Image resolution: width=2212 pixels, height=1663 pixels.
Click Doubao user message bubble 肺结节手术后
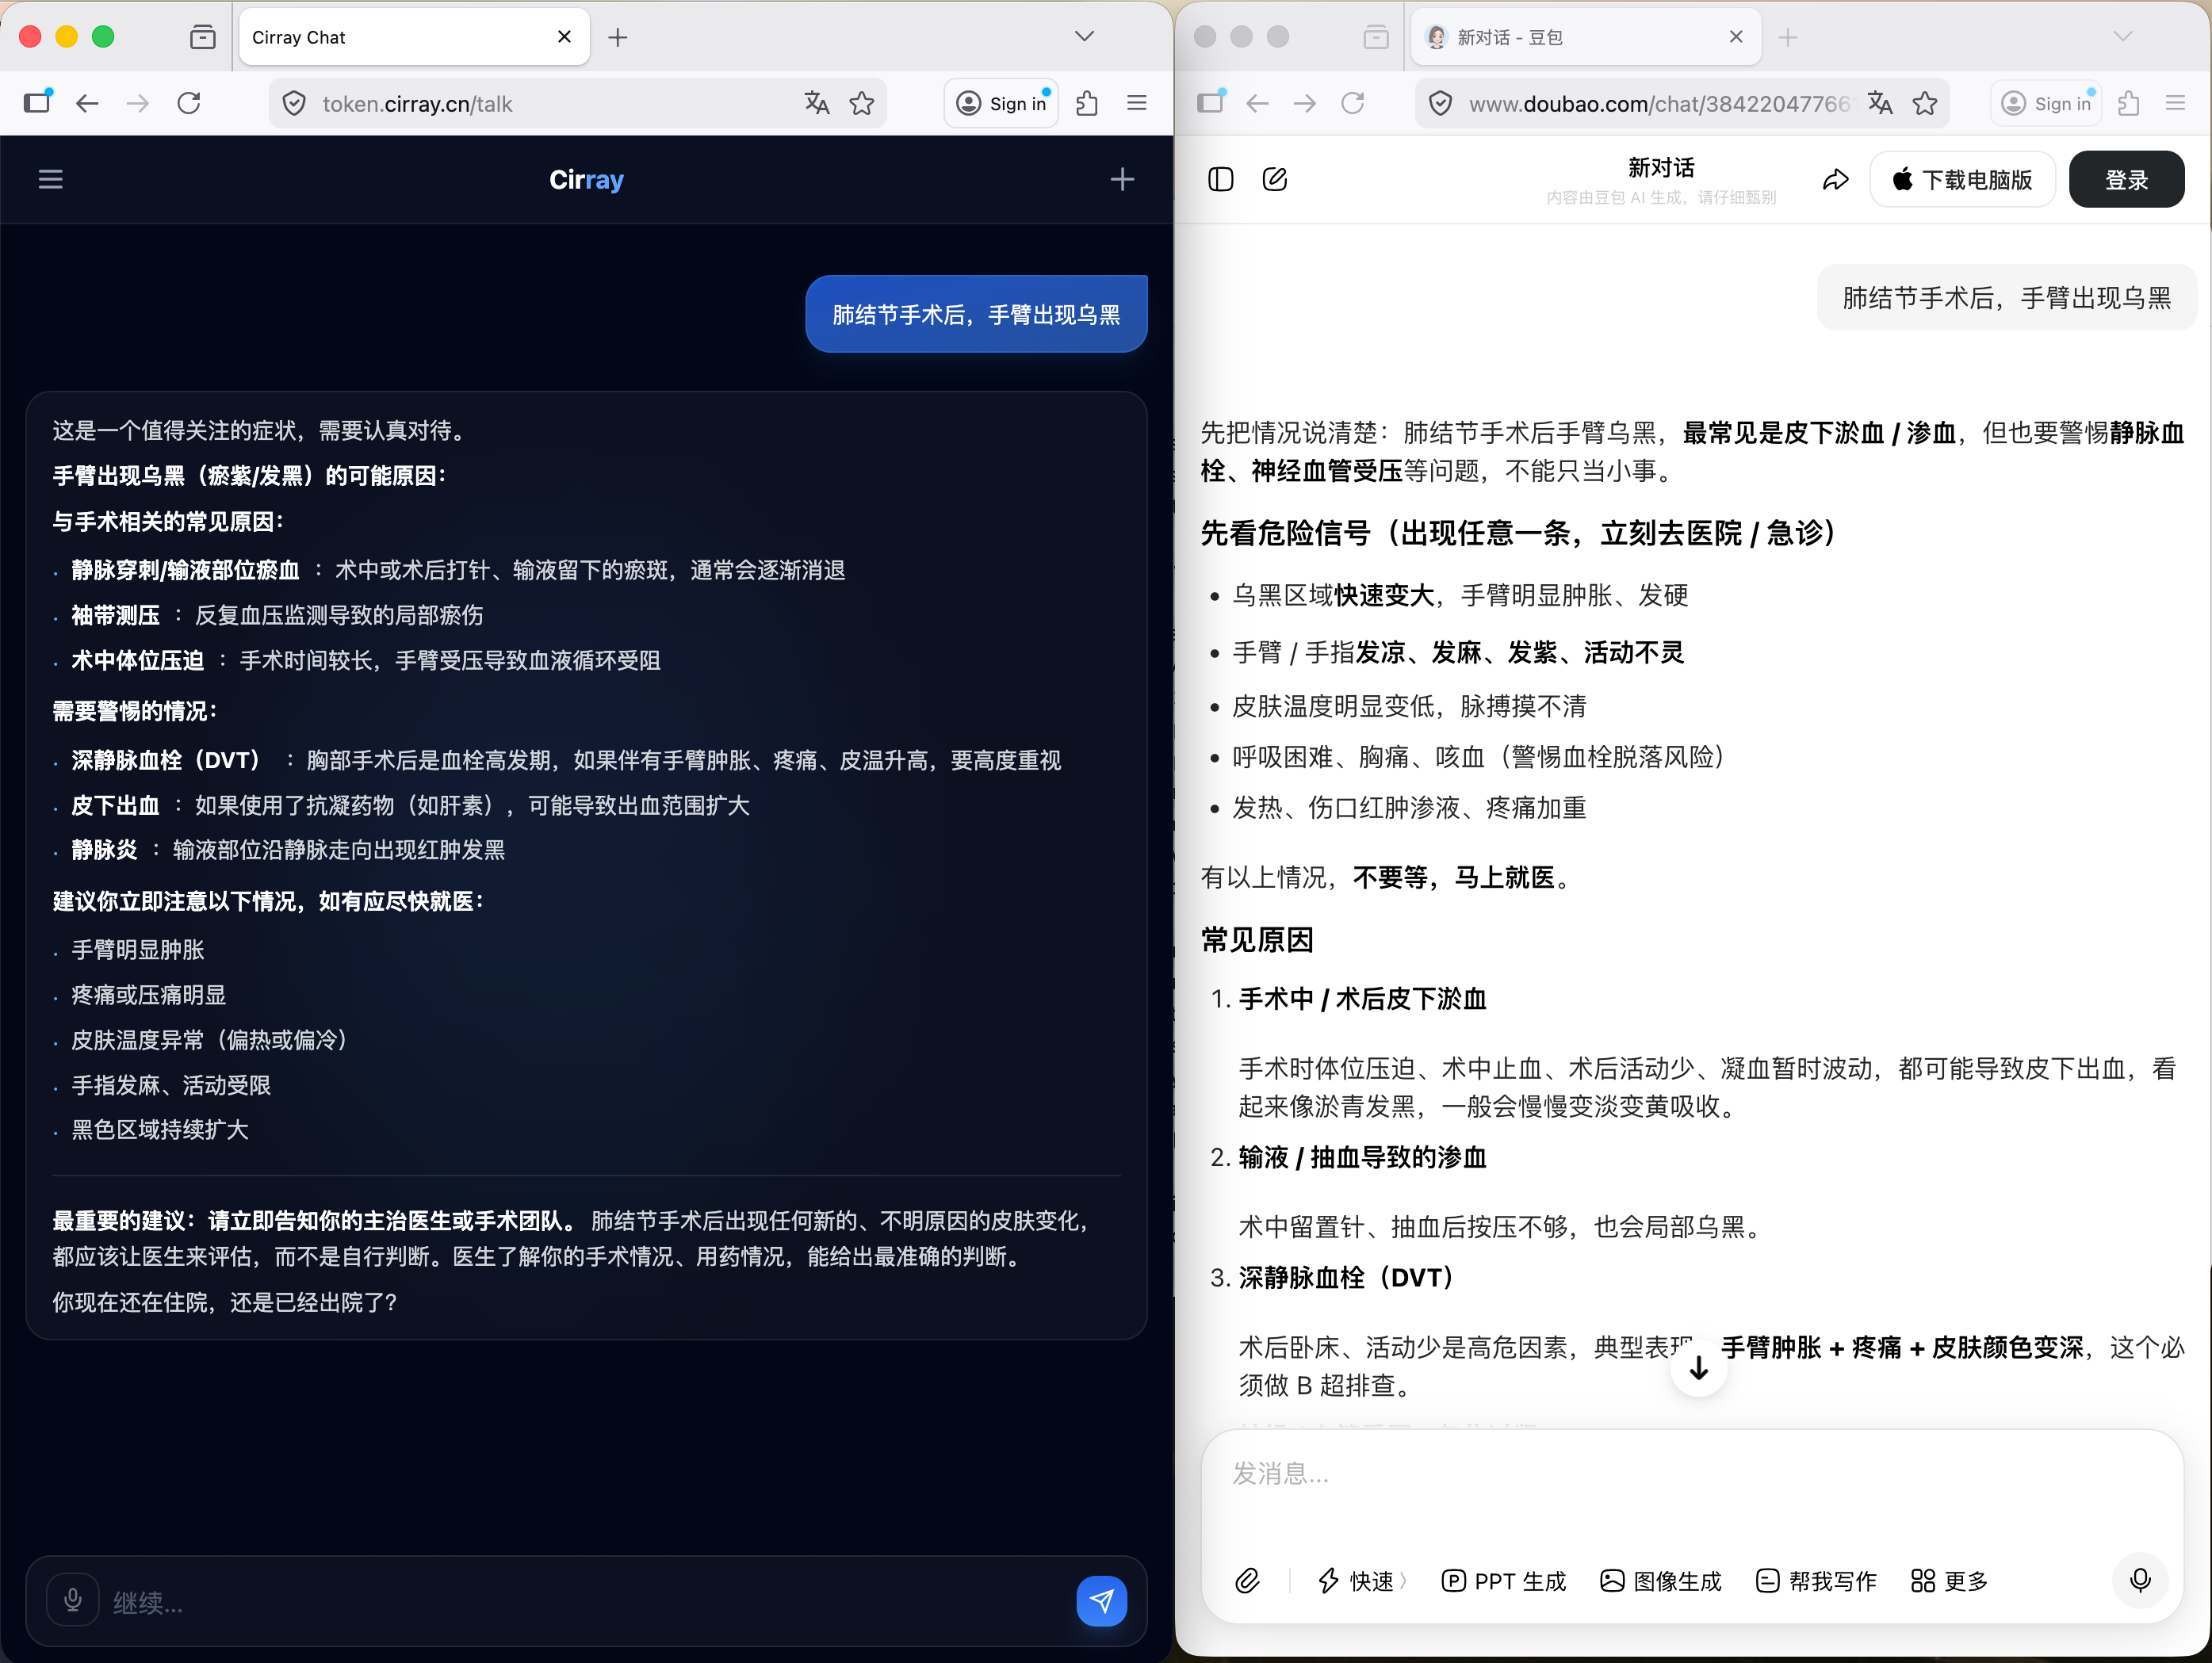[2006, 297]
